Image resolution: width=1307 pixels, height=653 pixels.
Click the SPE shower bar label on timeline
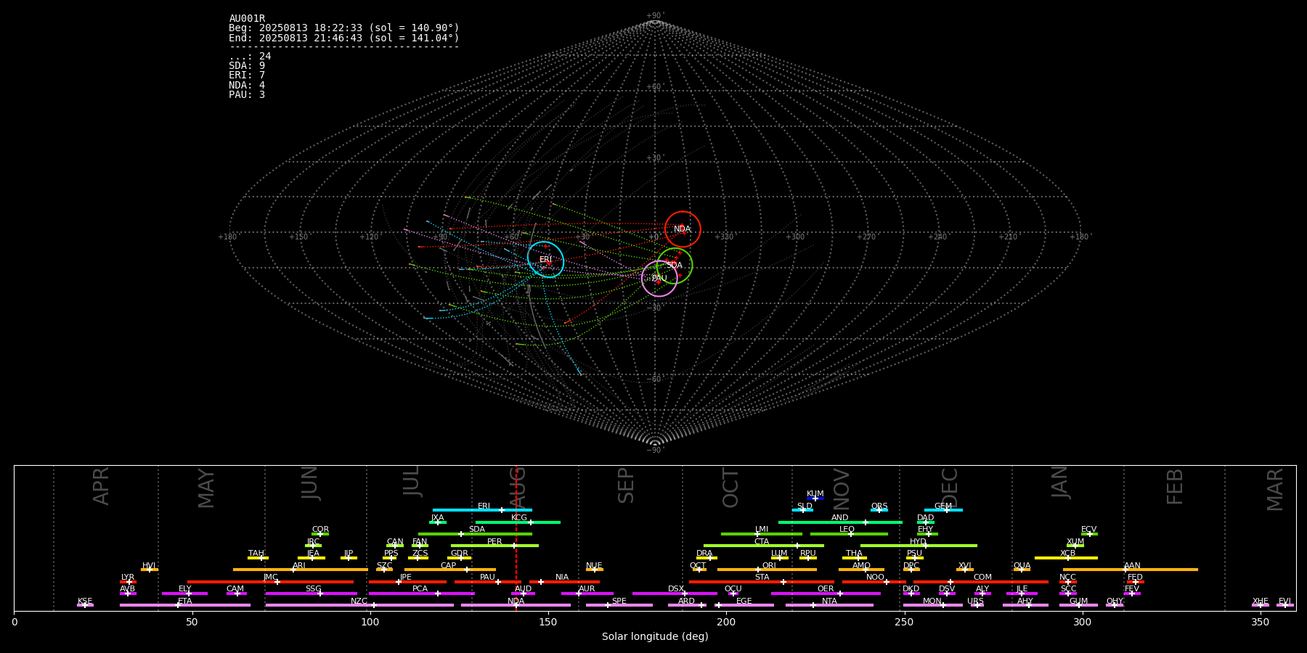tap(619, 601)
